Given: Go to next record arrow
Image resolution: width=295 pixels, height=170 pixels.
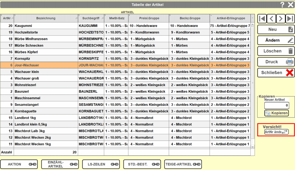Looking at the screenshot, I should [281, 19].
